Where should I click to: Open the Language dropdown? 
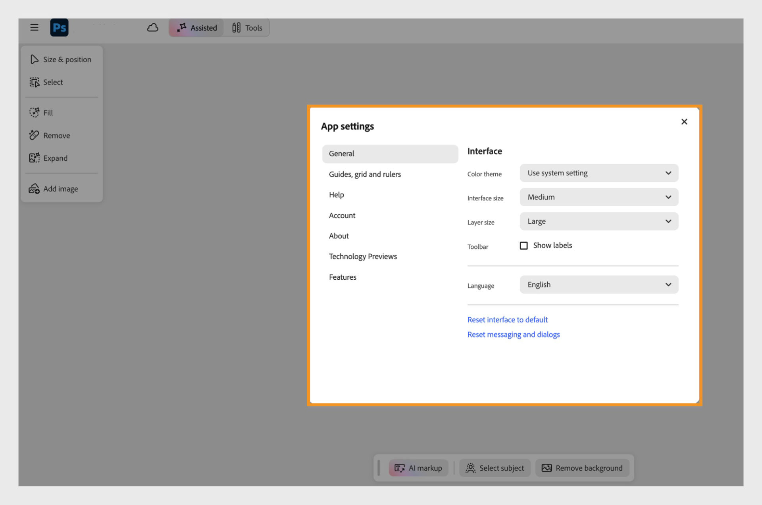(x=599, y=284)
